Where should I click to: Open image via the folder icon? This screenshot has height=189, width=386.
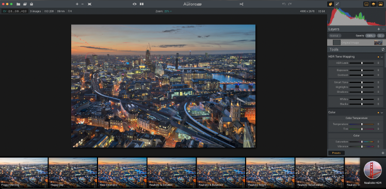[18, 4]
